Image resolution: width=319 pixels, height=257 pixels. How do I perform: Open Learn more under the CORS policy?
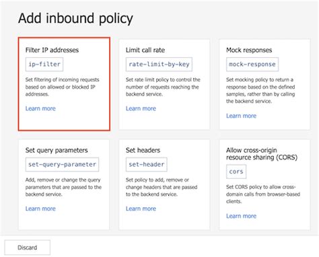coord(241,216)
